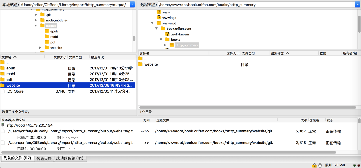Click the www unknown-folder icon in remote tree

click(159, 12)
